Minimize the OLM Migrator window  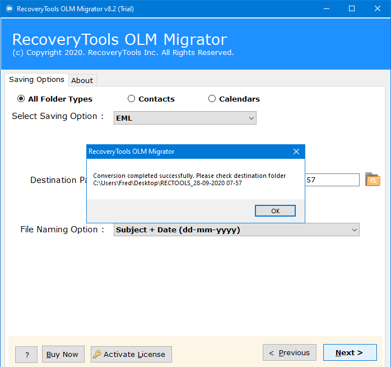[327, 9]
